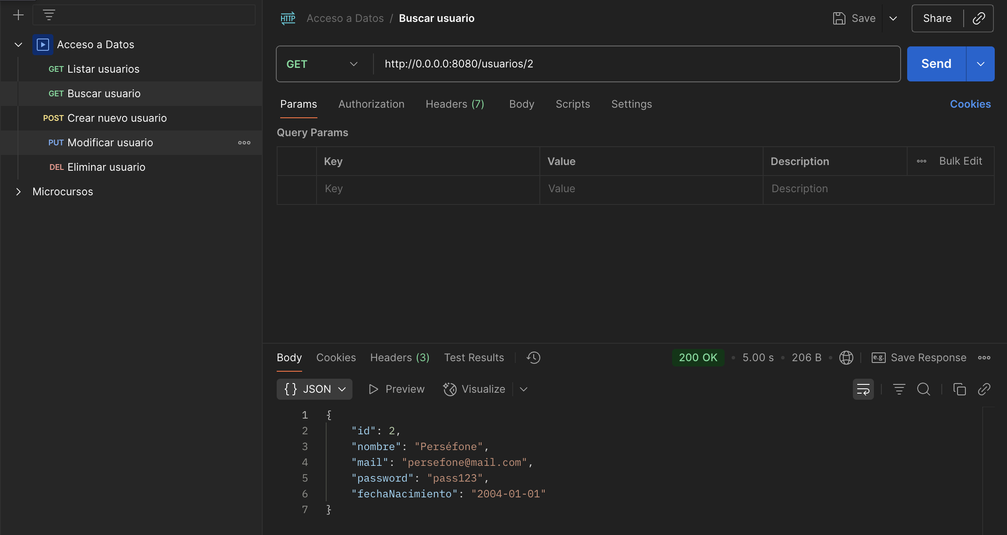Select the Buscar usuario request in sidebar

131,94
